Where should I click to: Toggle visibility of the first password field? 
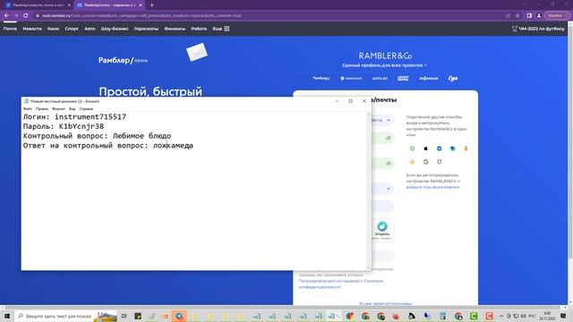pos(389,138)
